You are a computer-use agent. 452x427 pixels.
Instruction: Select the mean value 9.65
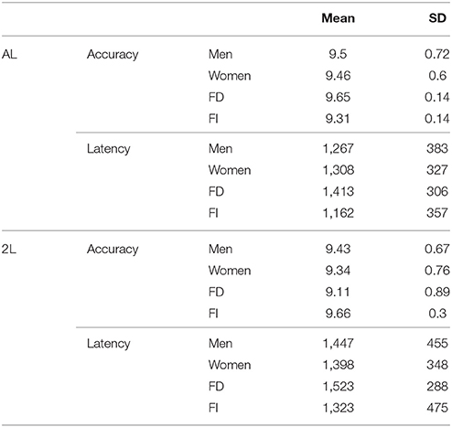point(338,97)
